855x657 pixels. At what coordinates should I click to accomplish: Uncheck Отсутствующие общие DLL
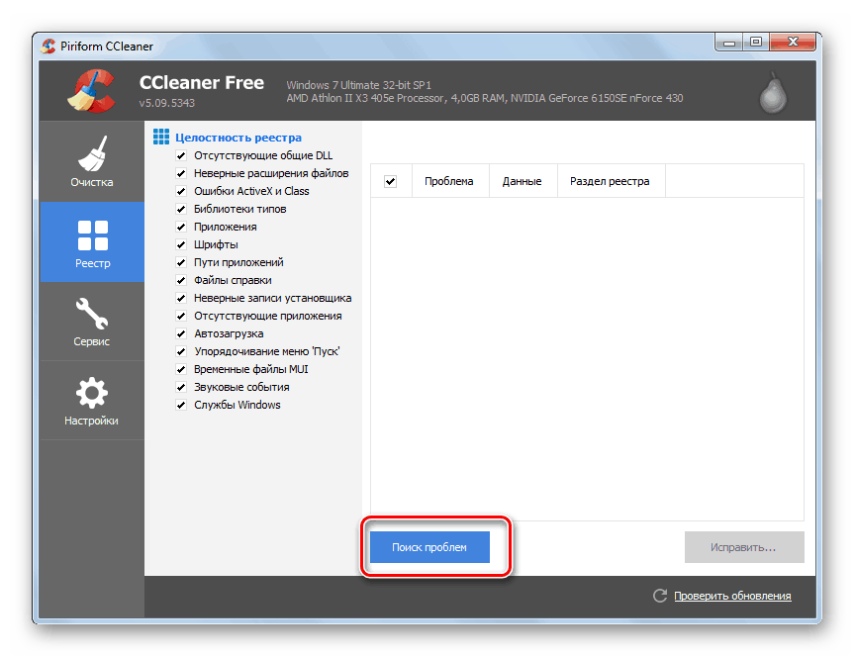click(x=181, y=155)
